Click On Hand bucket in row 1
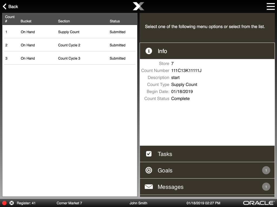 (28, 32)
